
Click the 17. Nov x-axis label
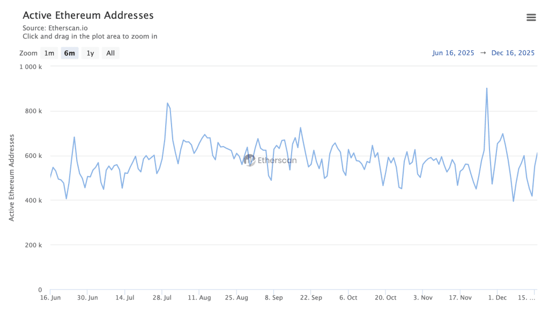(x=461, y=297)
